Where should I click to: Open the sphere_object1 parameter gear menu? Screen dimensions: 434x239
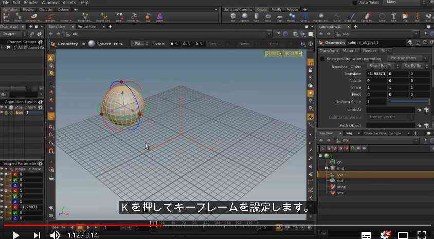coord(410,43)
